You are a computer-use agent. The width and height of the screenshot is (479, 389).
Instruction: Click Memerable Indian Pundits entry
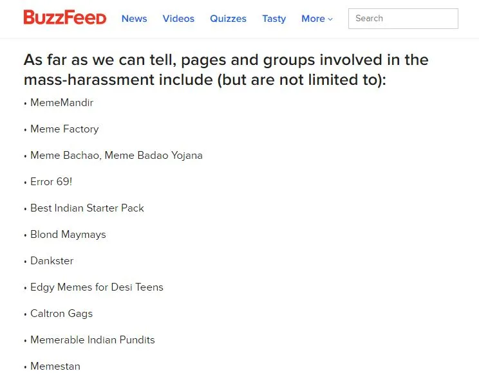[x=93, y=340]
